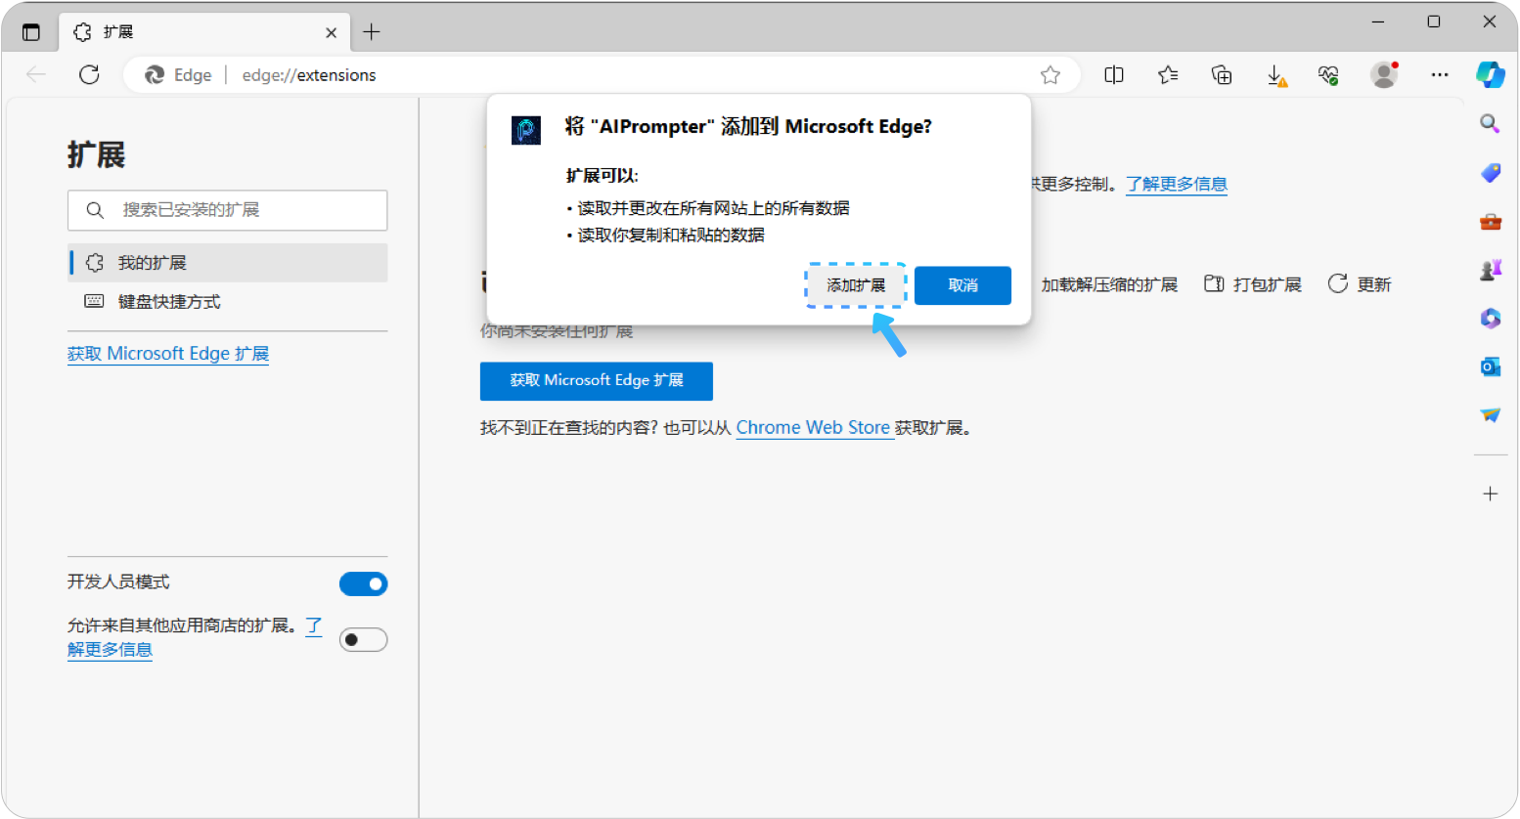Turn on 允许来自其他应用商店的扩展 switch
Screen dimensions: 1520x819
point(363,639)
